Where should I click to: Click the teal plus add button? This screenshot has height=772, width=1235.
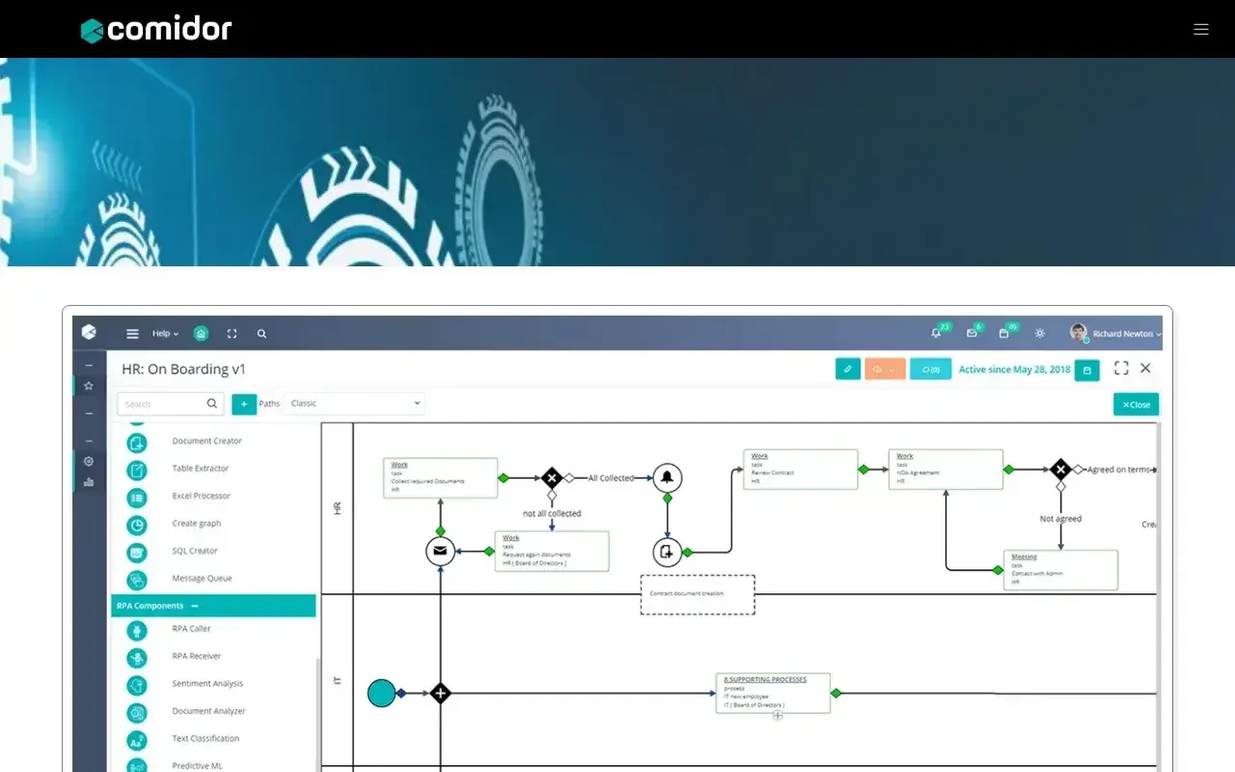244,404
